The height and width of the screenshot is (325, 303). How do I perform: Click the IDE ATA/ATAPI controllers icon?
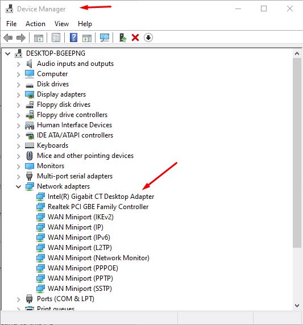coord(30,136)
